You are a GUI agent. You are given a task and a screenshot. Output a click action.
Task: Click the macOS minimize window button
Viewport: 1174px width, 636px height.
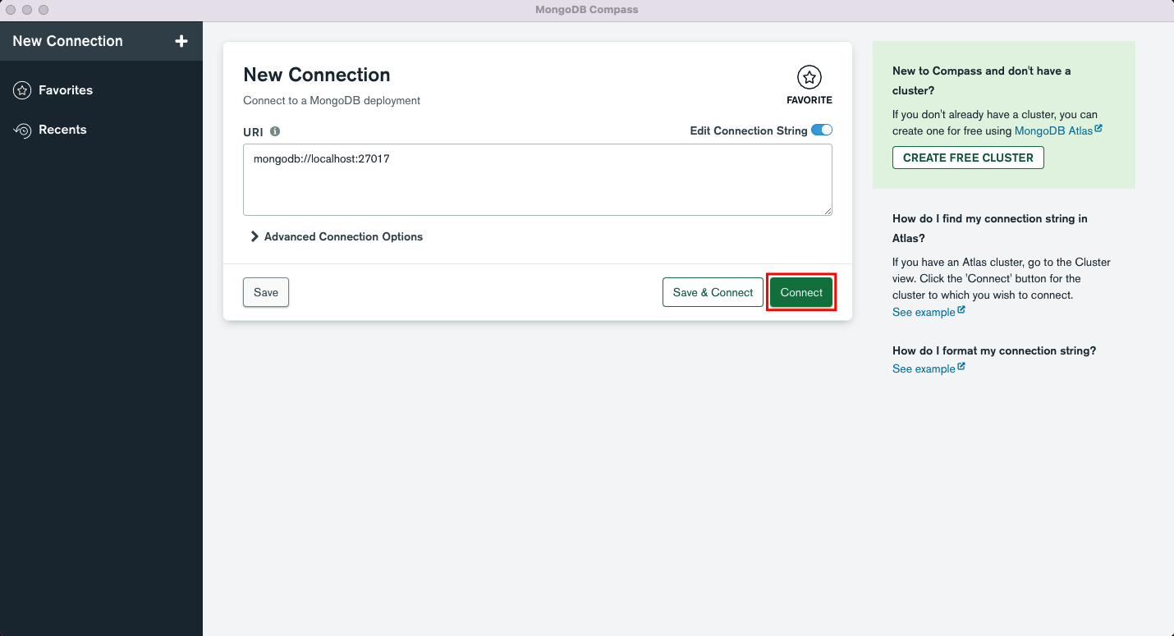[27, 10]
